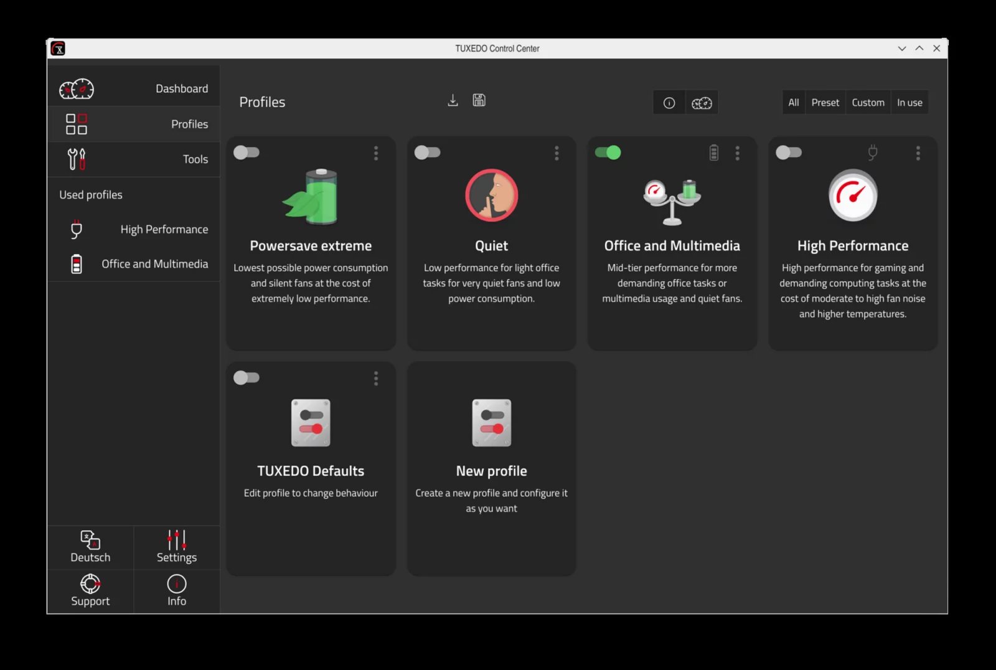Enable the High Performance profile toggle

click(789, 153)
